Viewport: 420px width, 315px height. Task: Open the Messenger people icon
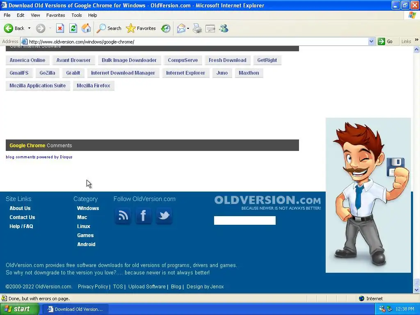click(224, 28)
